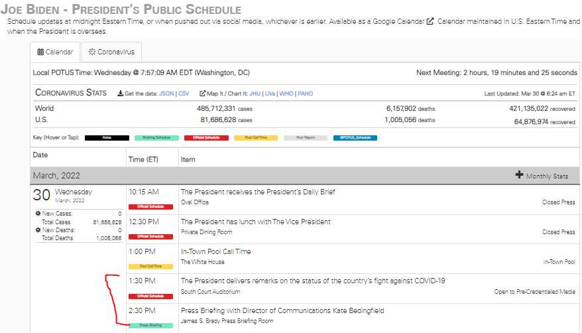
Task: Click the gray Pool Report key swatch
Action: click(306, 138)
